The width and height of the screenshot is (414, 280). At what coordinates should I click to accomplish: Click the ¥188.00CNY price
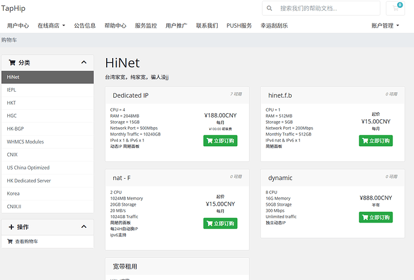point(220,115)
